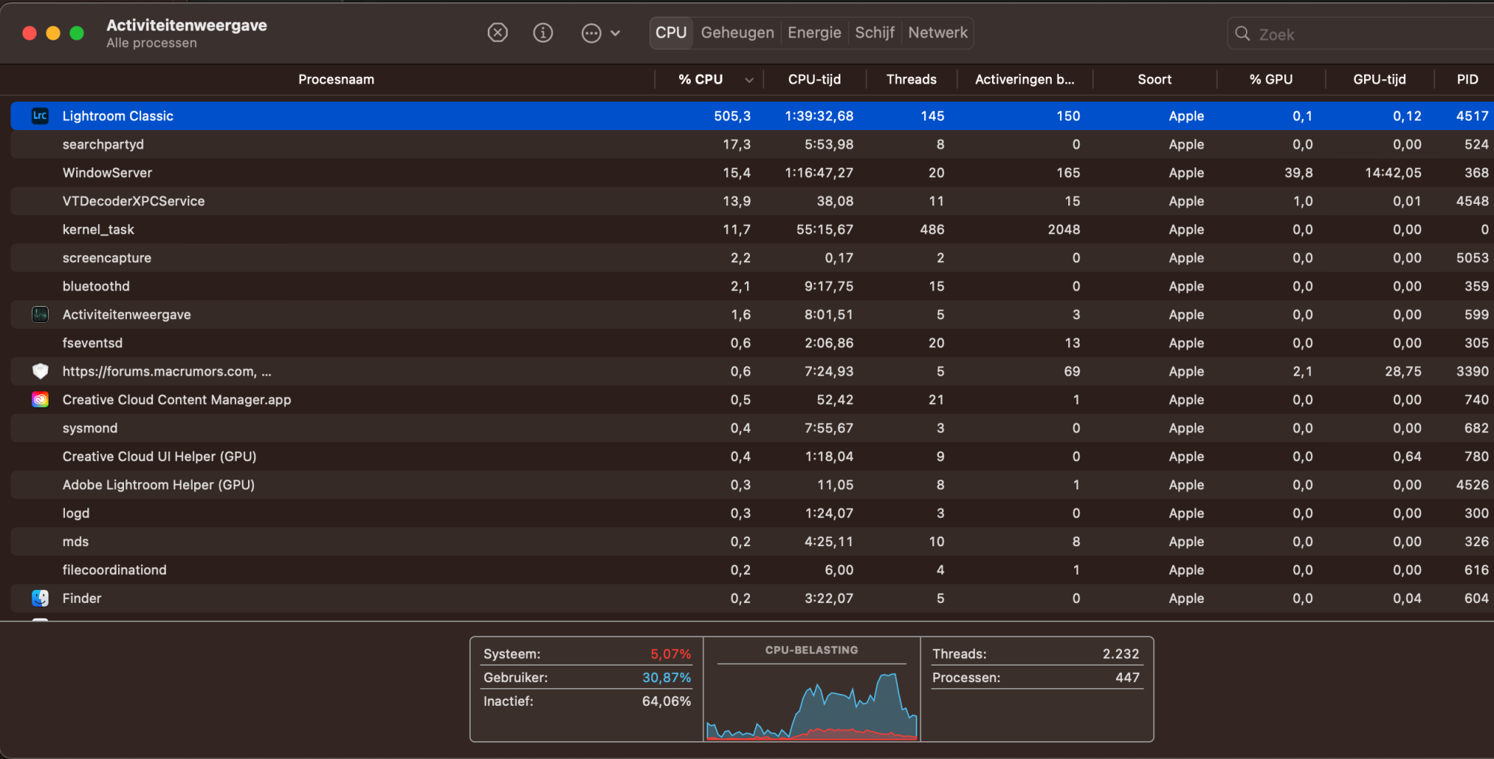The width and height of the screenshot is (1494, 759).
Task: Click Lightroom Classic's 505,3 CPU value
Action: (x=732, y=116)
